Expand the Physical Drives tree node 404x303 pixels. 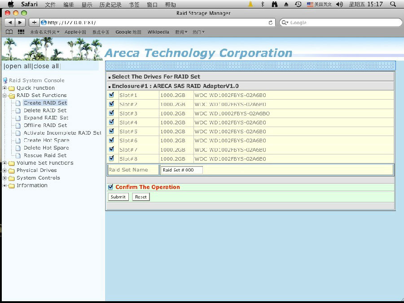4,170
